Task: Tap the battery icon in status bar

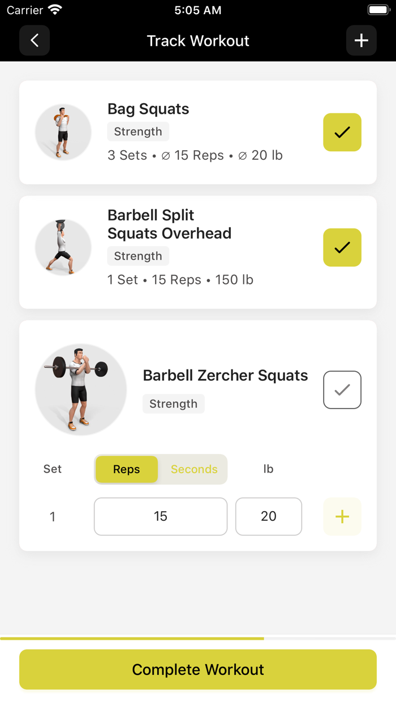Action: click(x=378, y=10)
